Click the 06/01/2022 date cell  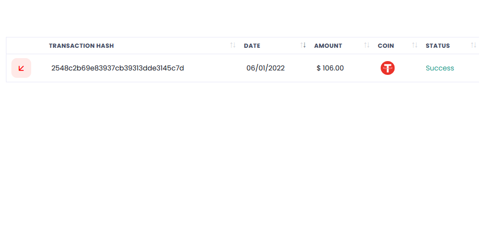coord(265,68)
